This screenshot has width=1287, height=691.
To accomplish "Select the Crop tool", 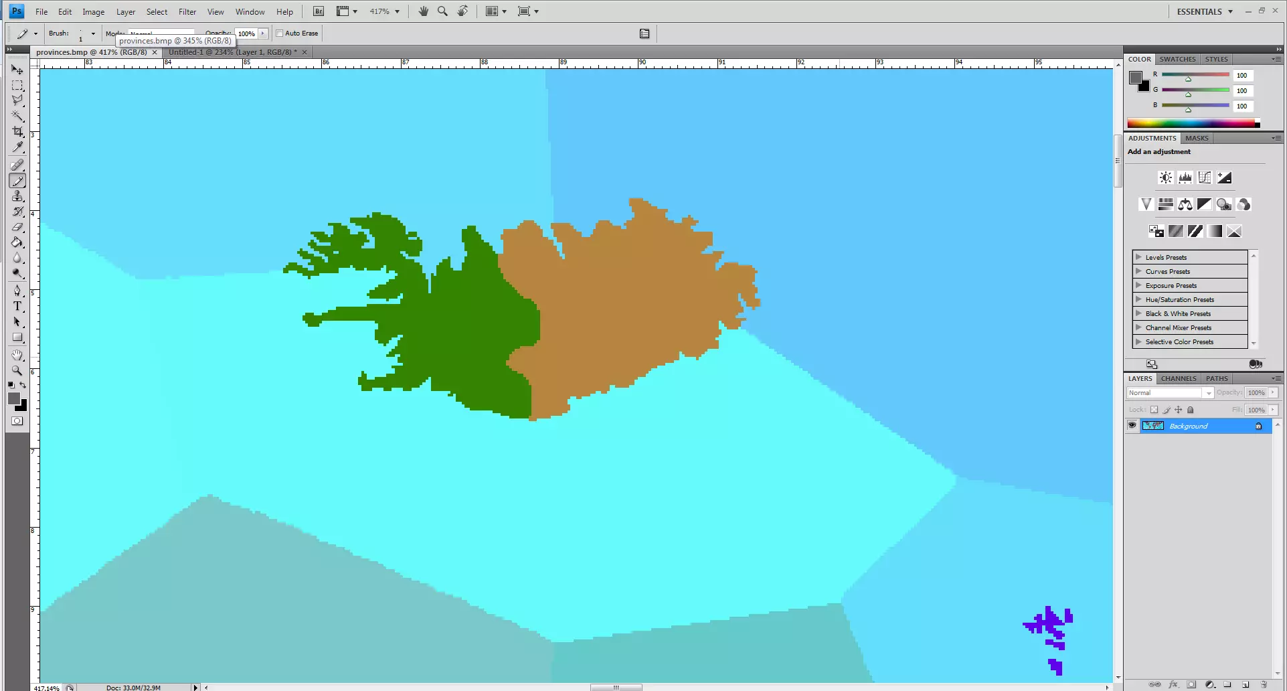I will [x=17, y=132].
